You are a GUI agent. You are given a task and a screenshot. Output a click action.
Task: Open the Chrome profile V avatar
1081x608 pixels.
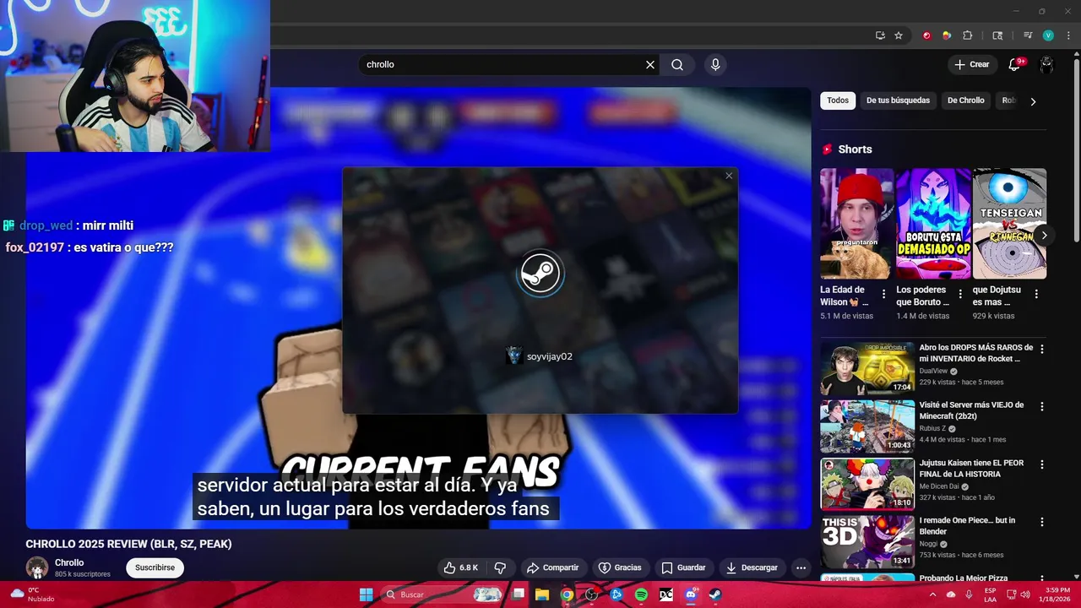[x=1048, y=35]
